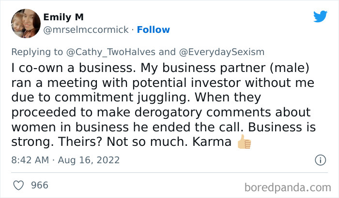Click the Twitter bird logo
The image size is (339, 198).
320,17
